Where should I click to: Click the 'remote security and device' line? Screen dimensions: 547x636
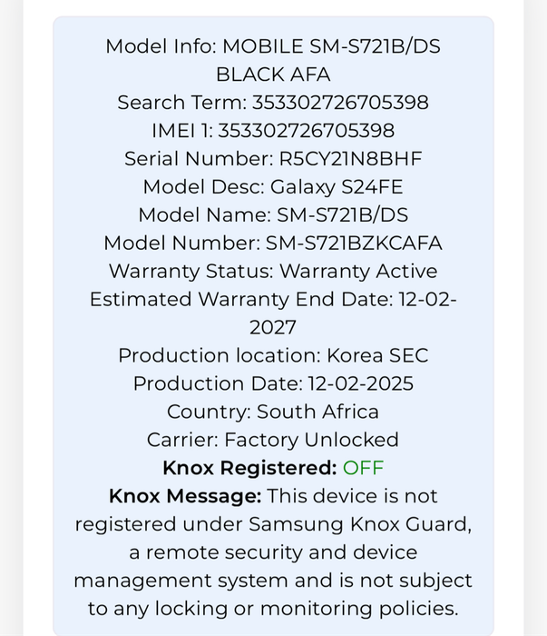click(x=273, y=552)
